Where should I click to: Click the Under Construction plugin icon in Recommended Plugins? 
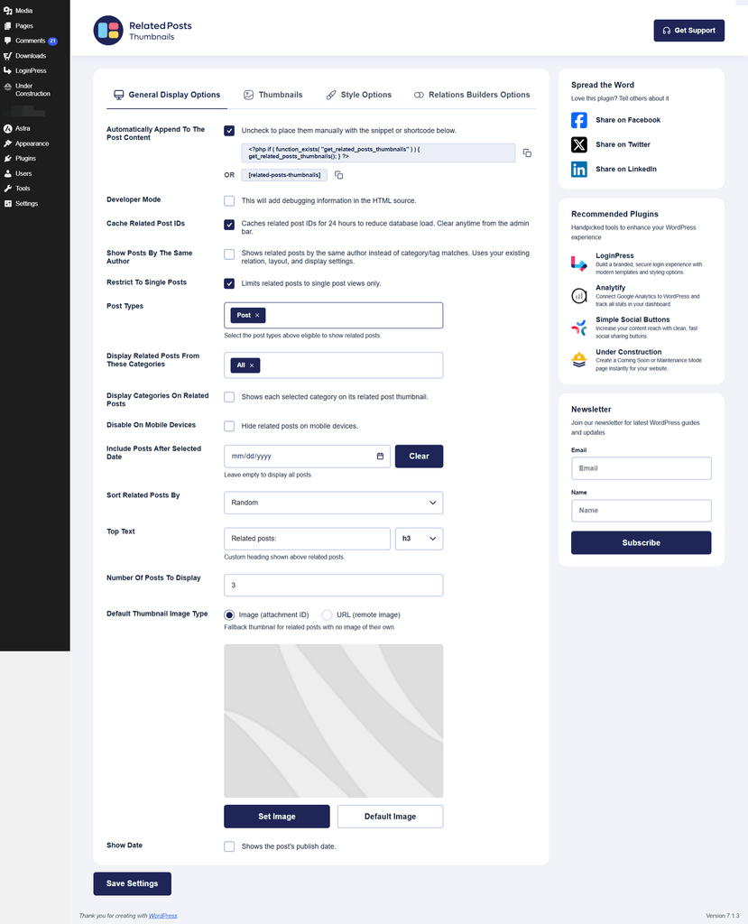point(579,359)
